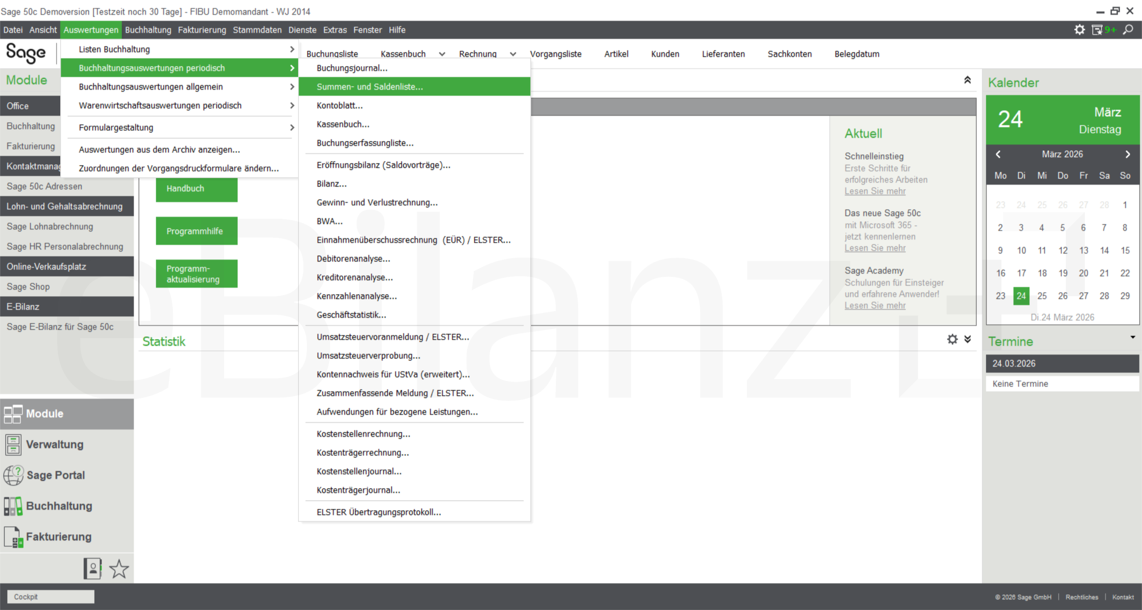Click the Programmaktualisierung button
Screen dimensions: 1142x610
[196, 274]
